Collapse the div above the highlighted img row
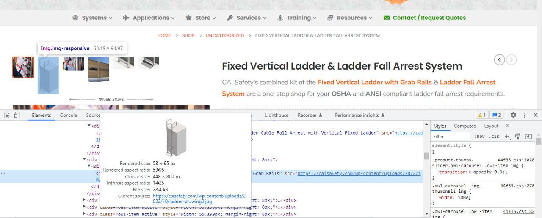This screenshot has height=218, width=542. click(89, 166)
